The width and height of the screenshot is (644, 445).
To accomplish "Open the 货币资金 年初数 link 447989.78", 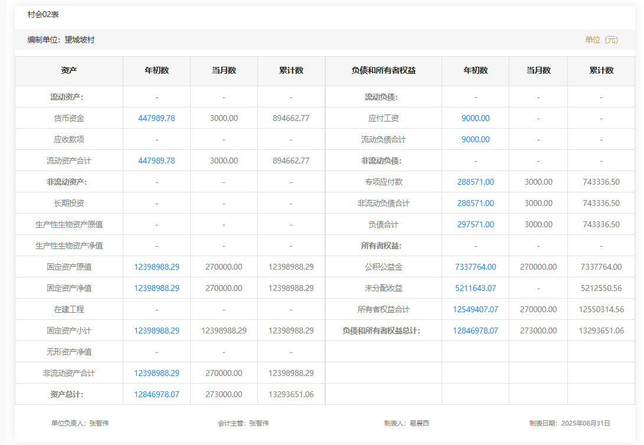I will (156, 118).
